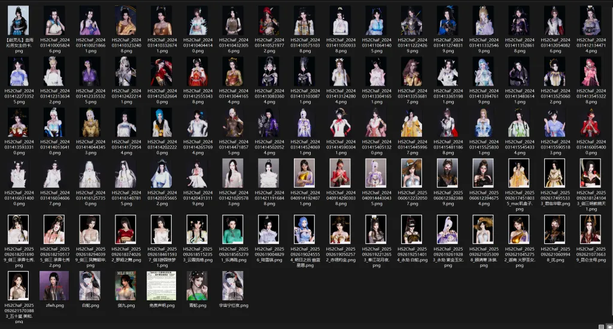Select file HS2ChaF_20240314133947619.png

484,72
